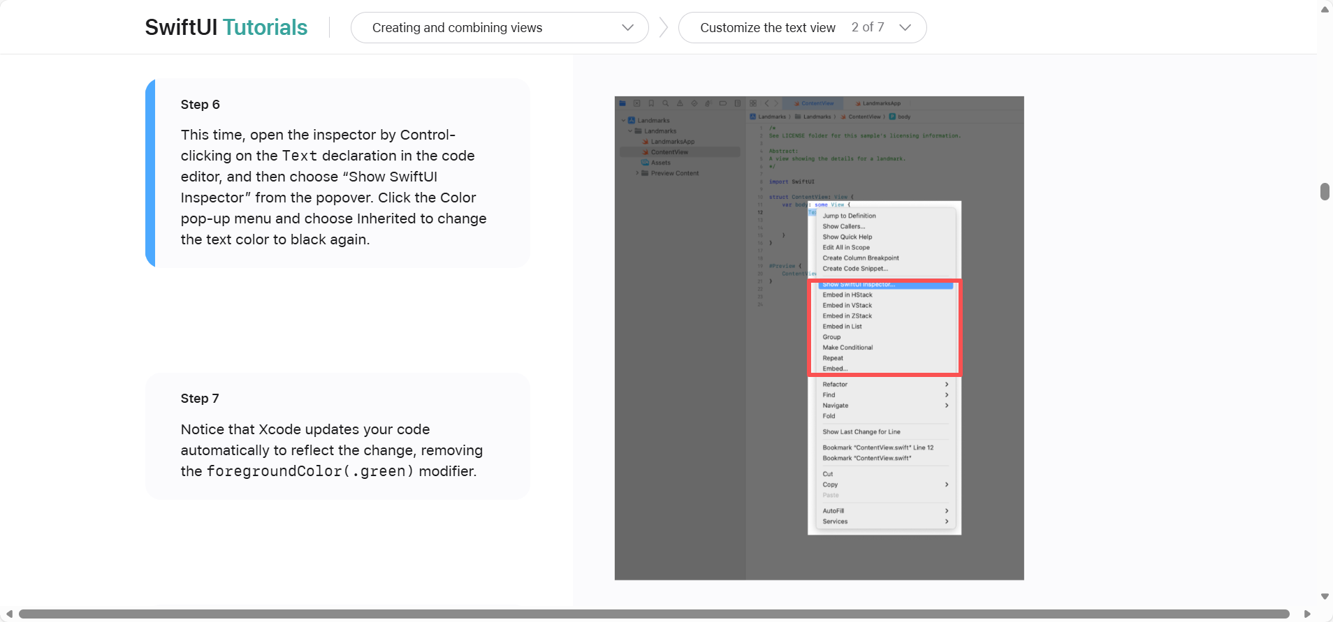The width and height of the screenshot is (1333, 622).
Task: Select the Step 7 instruction card
Action: tap(337, 436)
